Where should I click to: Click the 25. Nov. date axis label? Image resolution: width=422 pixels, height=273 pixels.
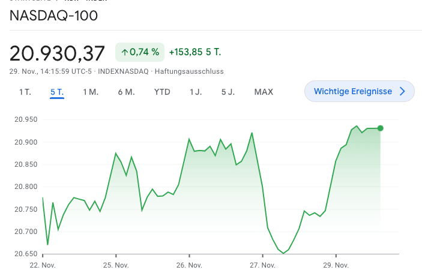point(116,265)
